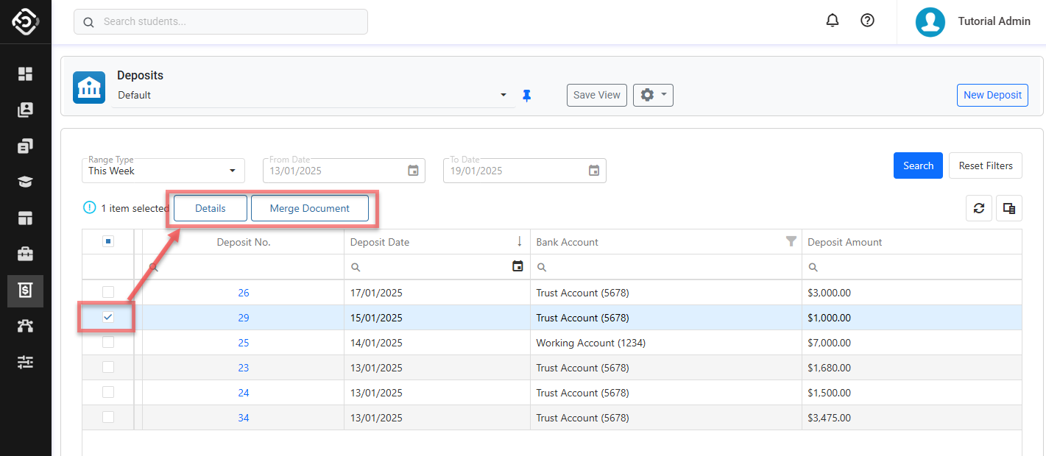Click the Search students input field

[221, 21]
